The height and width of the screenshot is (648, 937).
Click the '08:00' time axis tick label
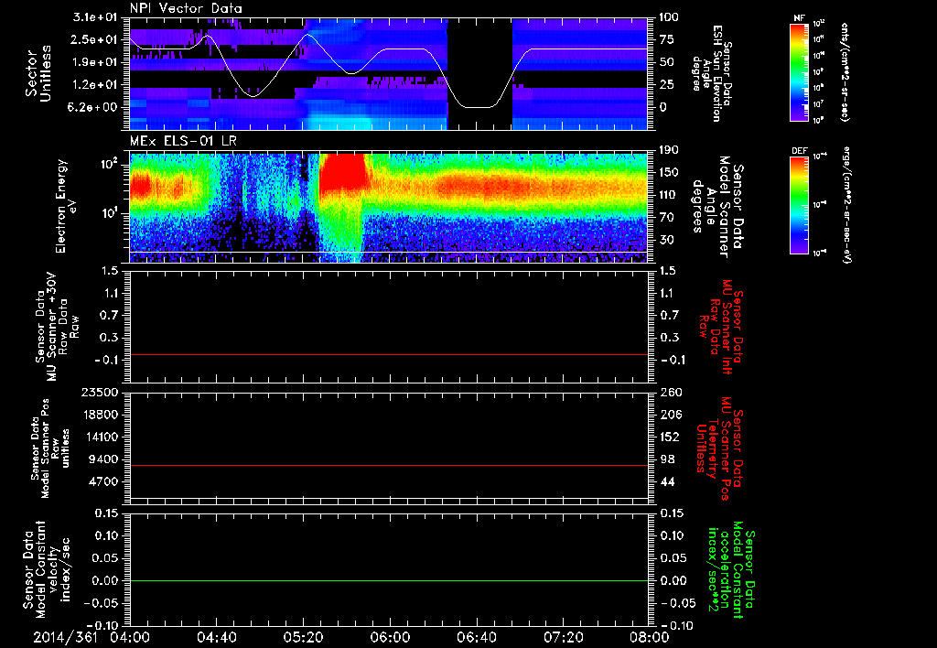650,637
